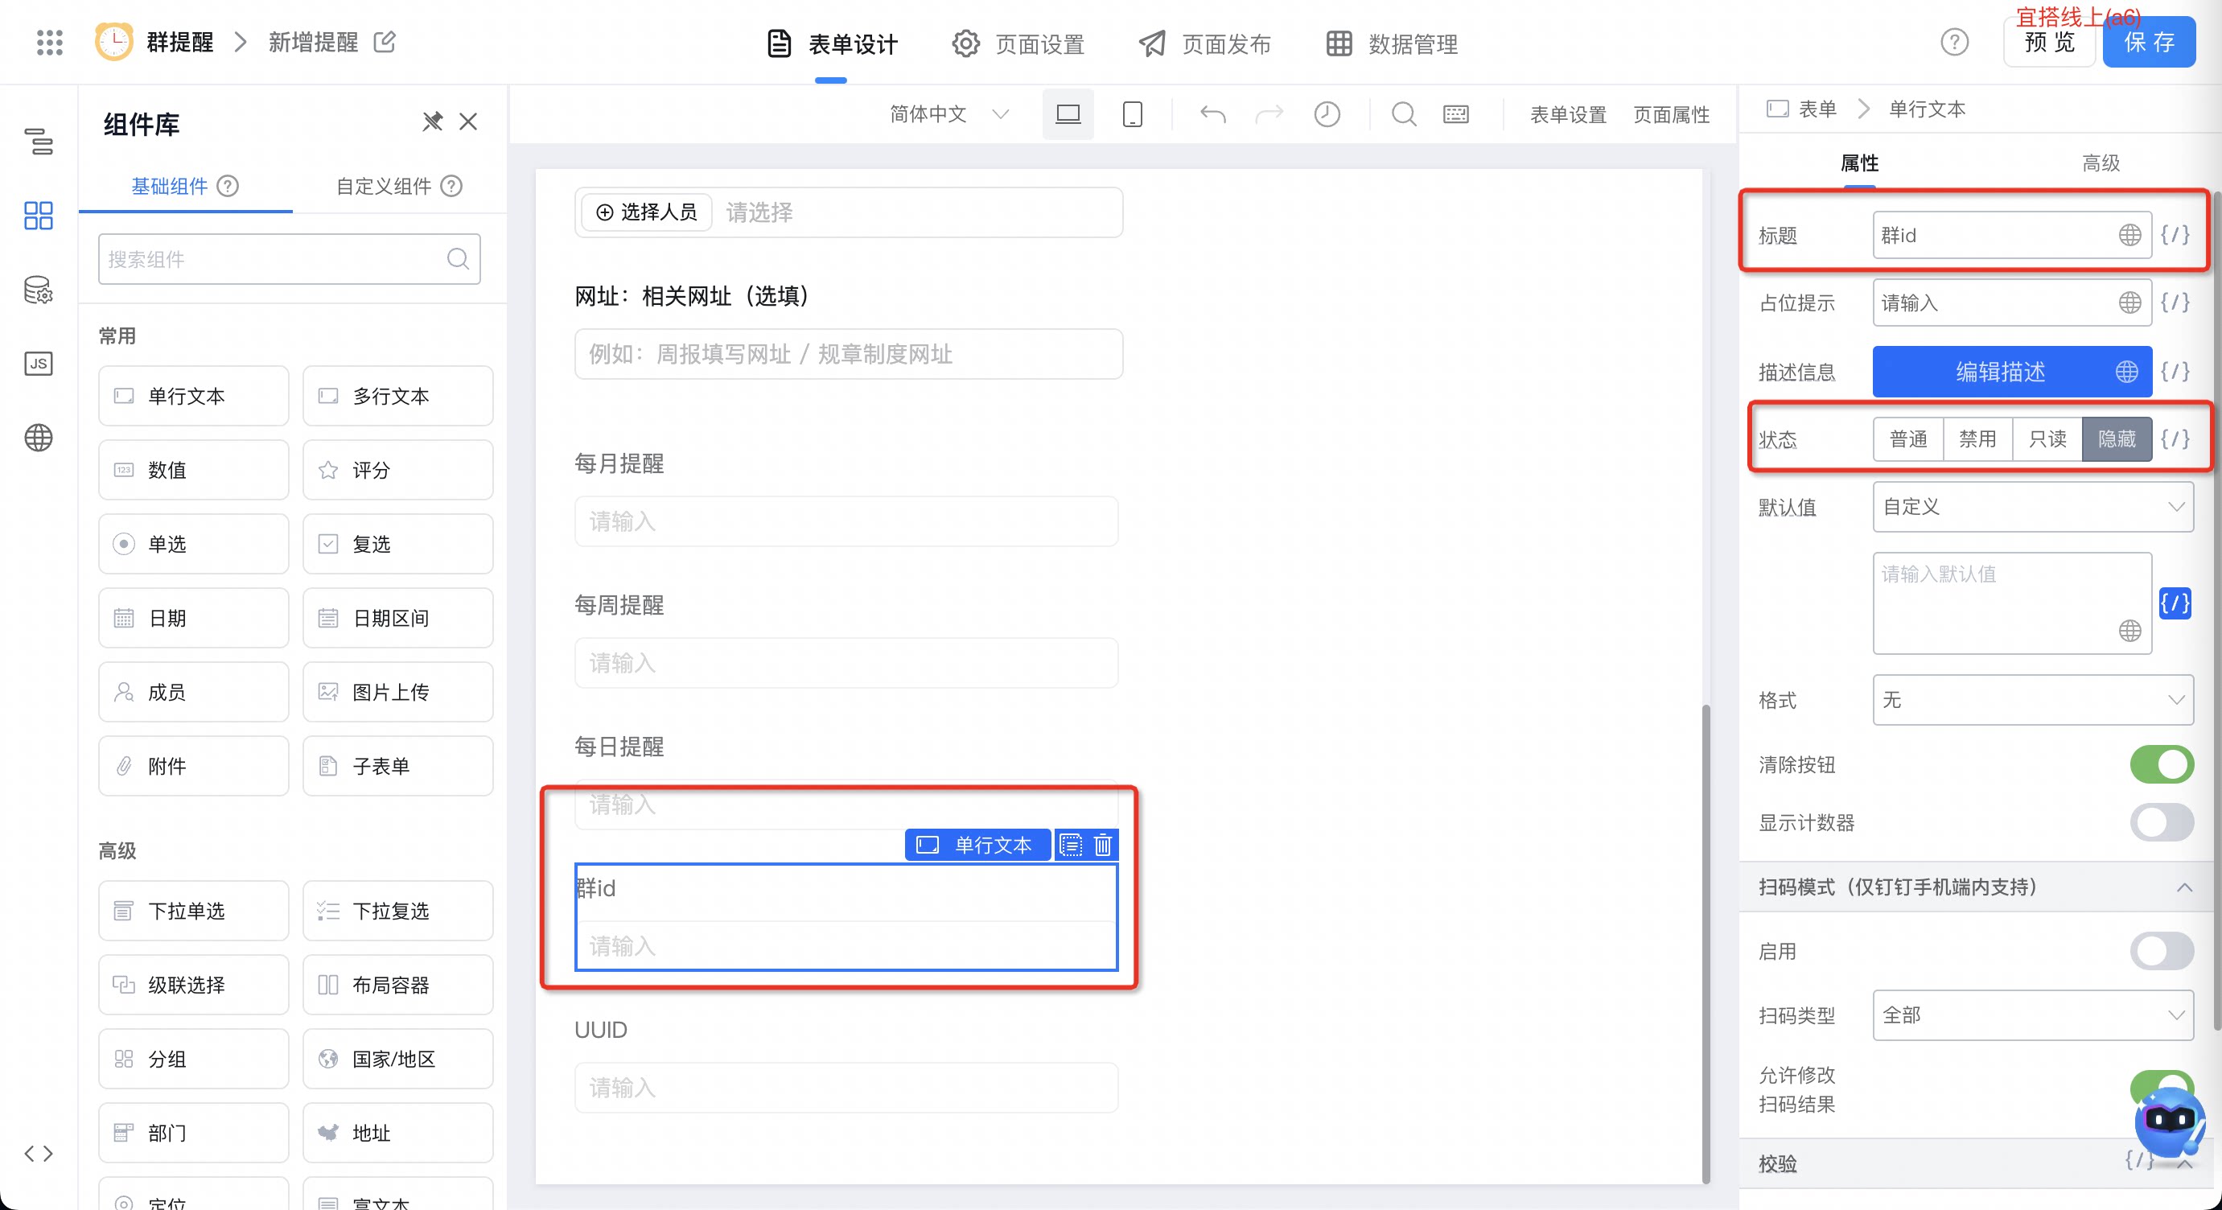This screenshot has width=2222, height=1210.
Task: Click the 保存 button
Action: coord(2149,43)
